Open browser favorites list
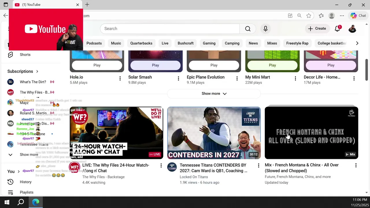Viewport: 370px width, 208px height. click(321, 16)
